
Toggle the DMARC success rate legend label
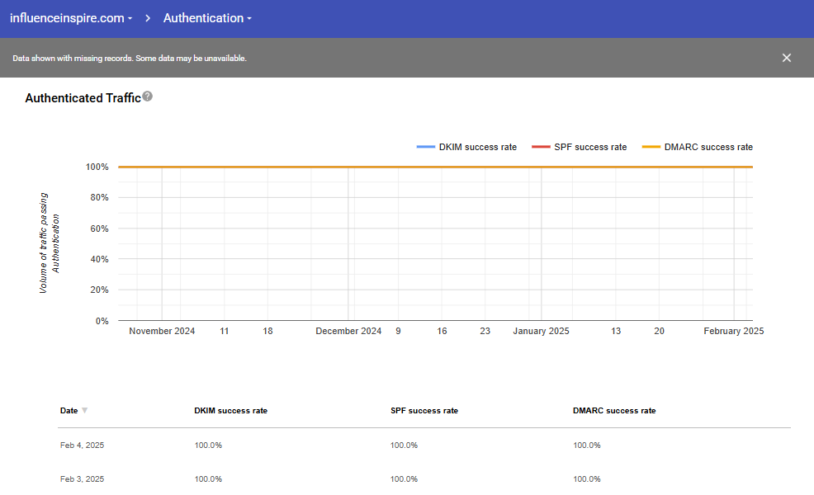(x=708, y=147)
